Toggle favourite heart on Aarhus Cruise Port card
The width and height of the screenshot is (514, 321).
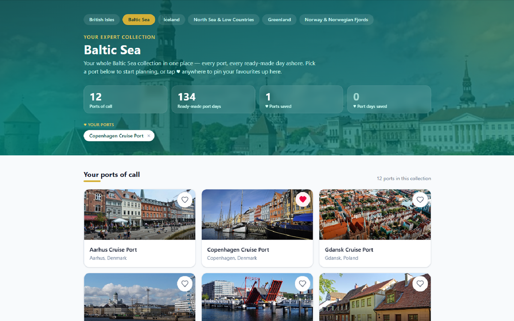185,199
